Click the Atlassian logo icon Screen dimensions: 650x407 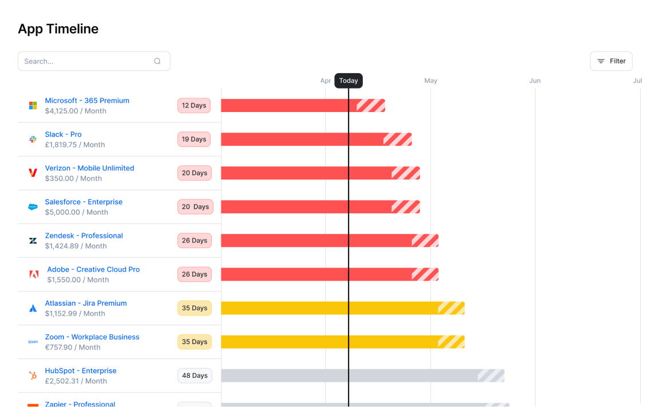[33, 308]
